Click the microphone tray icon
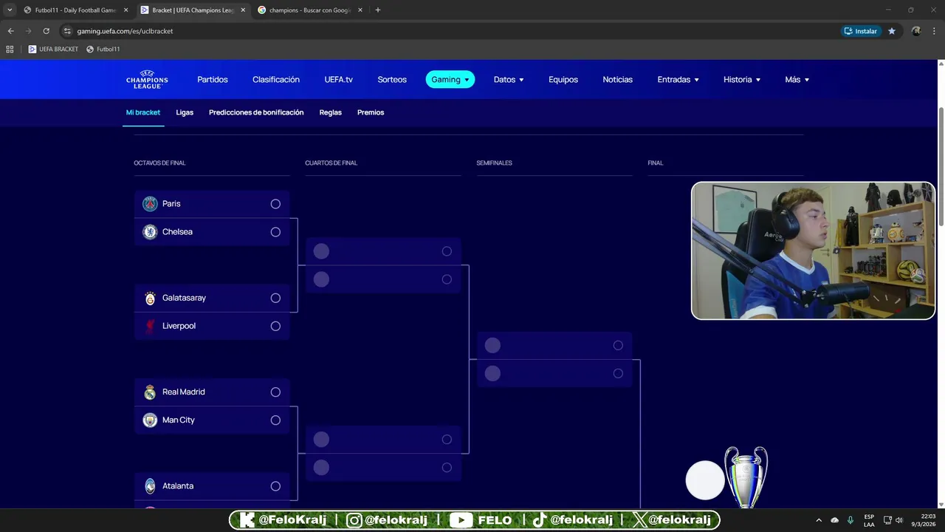Image resolution: width=945 pixels, height=532 pixels. pos(850,520)
